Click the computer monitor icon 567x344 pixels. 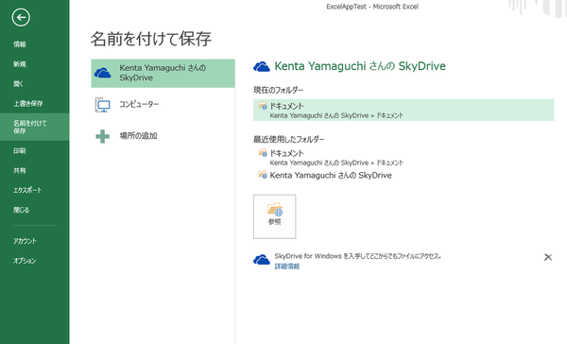(x=103, y=105)
